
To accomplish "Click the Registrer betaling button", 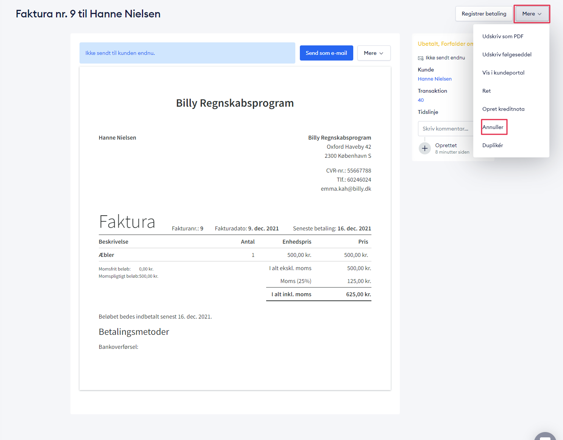I will [x=484, y=14].
